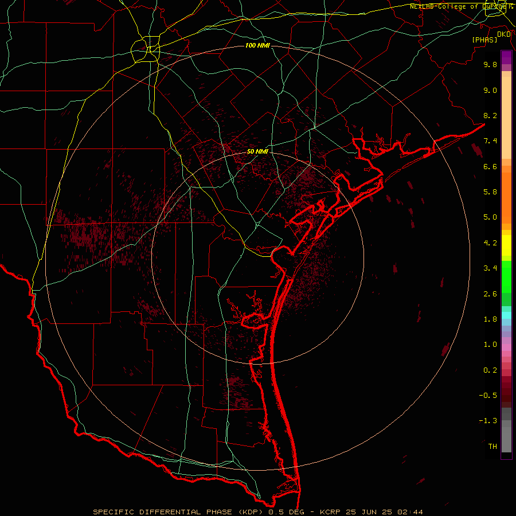
Task: Click the 100 NMI range ring label
Action: point(257,45)
